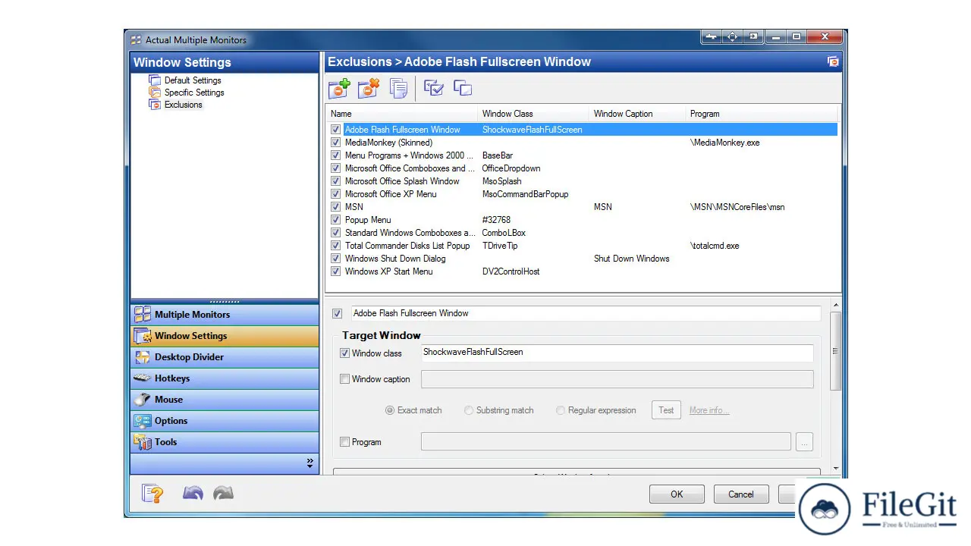The height and width of the screenshot is (546, 971).
Task: Expand navigation pane overflow chevron
Action: 310,463
